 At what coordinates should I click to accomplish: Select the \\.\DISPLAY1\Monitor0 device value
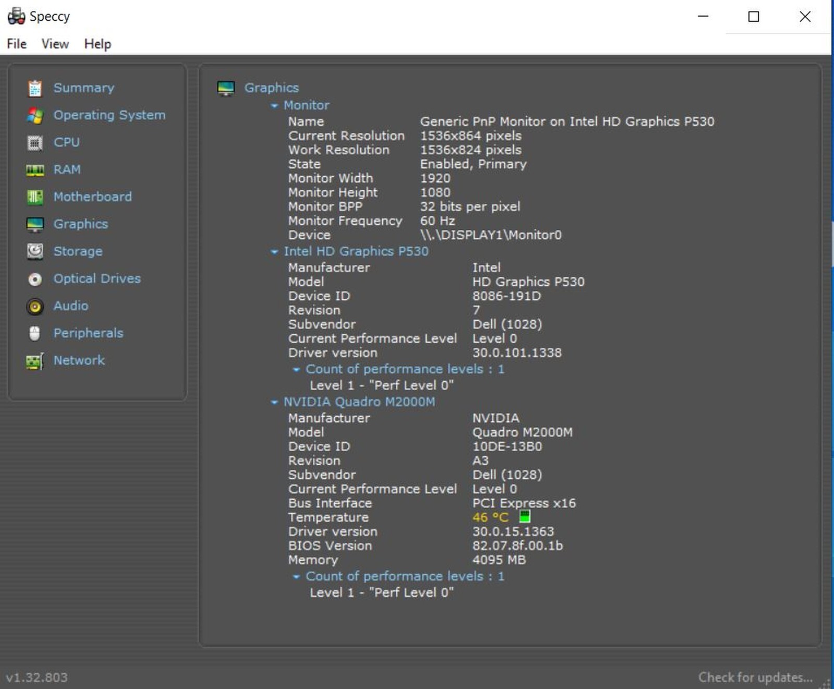point(491,235)
